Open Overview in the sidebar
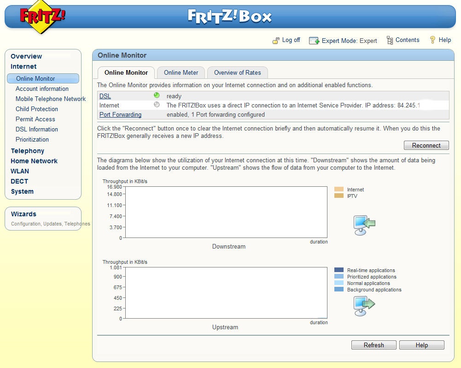Screen dimensions: 461x368 coord(26,56)
